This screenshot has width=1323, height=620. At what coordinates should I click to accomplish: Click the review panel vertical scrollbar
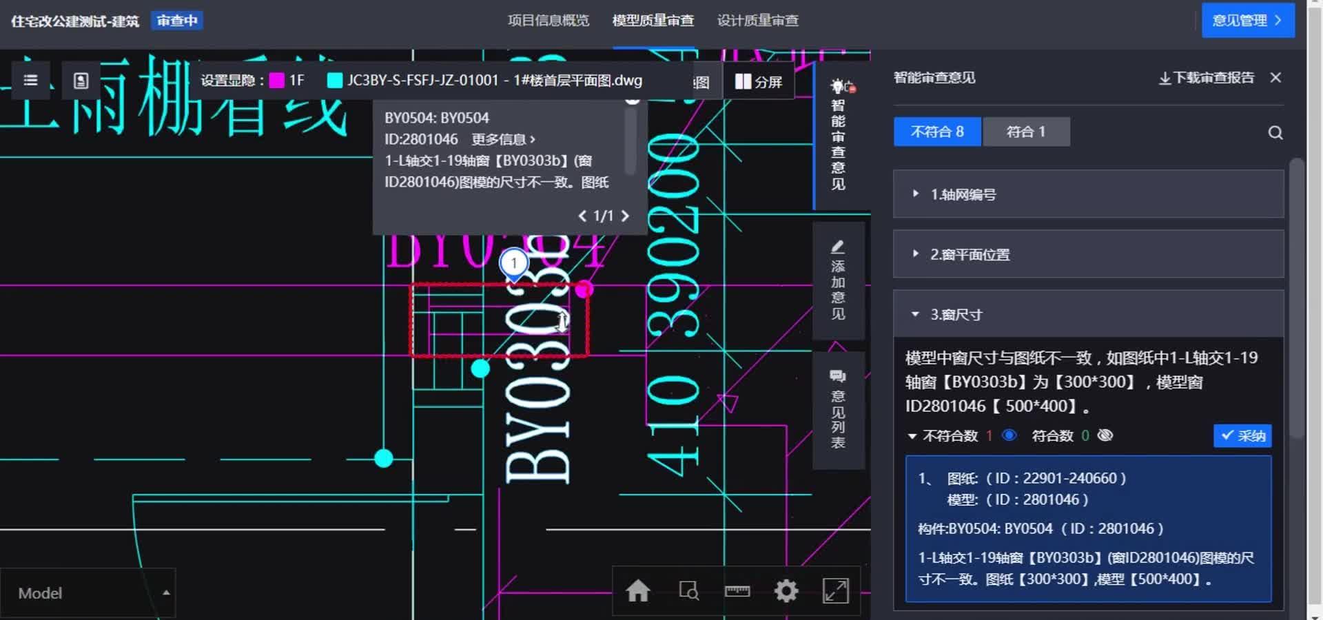(1297, 298)
